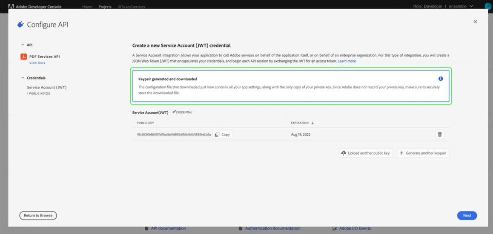Open the APIs and services tab

coord(132,7)
